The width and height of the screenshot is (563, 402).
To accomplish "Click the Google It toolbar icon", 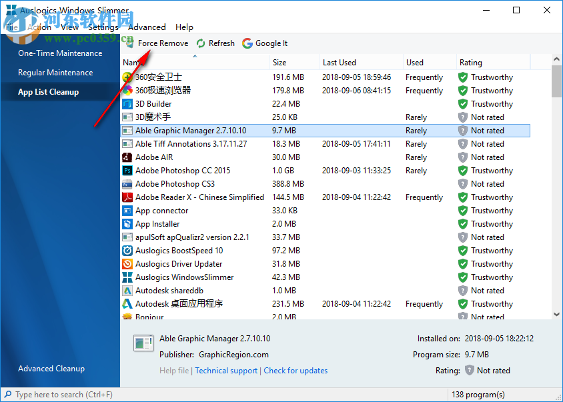I will coord(246,43).
